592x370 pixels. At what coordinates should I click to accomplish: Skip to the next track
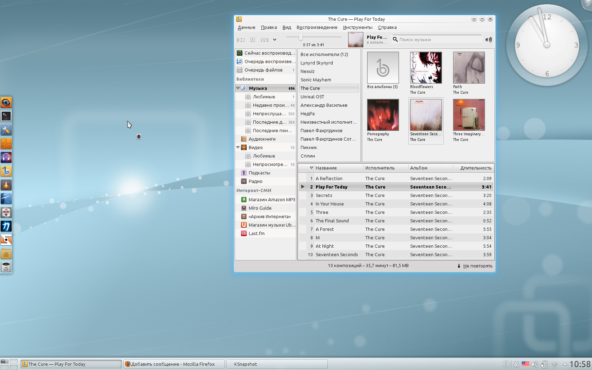click(x=265, y=40)
